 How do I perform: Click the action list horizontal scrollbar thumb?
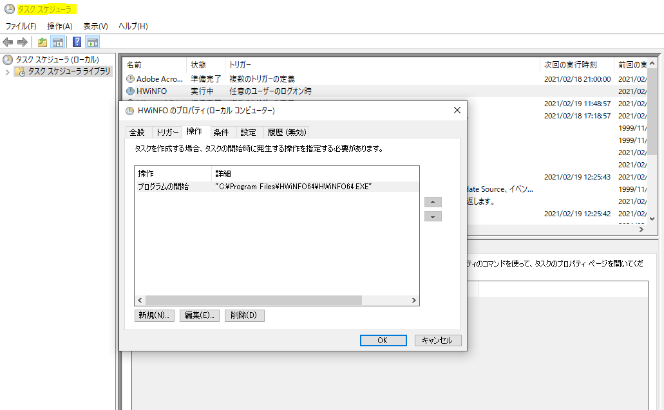[254, 300]
